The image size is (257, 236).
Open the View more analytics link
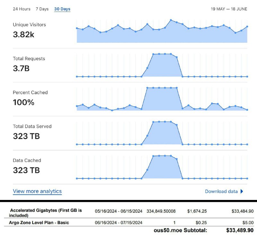pyautogui.click(x=37, y=191)
